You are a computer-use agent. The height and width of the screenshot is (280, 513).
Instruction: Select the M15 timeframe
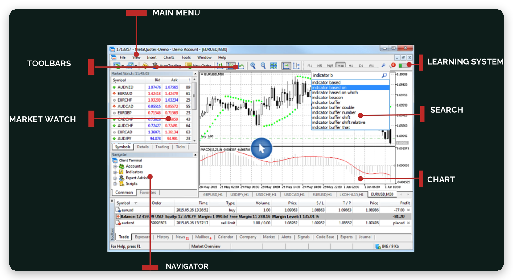pos(330,66)
